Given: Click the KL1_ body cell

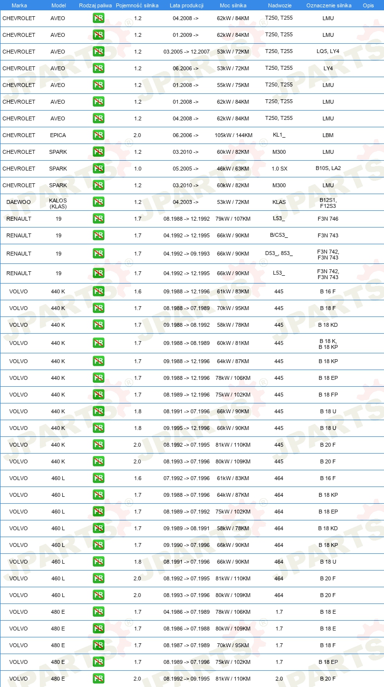Looking at the screenshot, I should [279, 135].
